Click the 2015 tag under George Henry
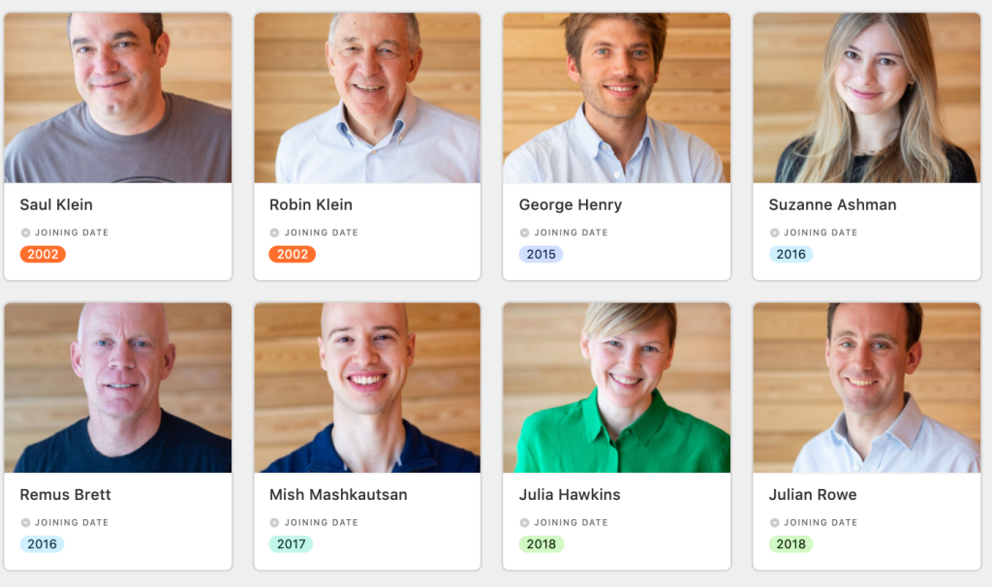 pos(541,255)
